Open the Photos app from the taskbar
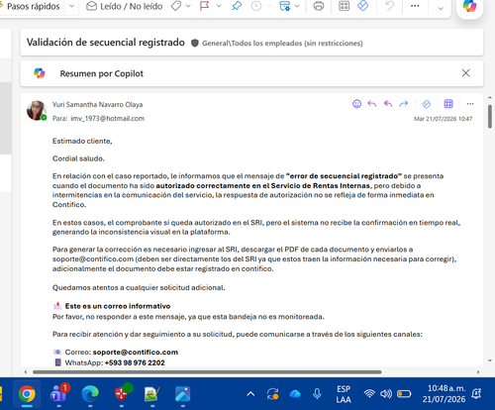Viewport: 495px width, 410px height. [x=183, y=394]
